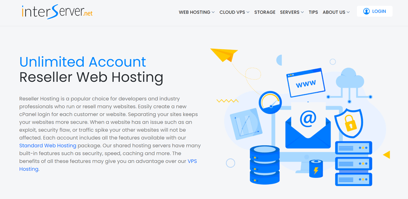408x199 pixels.
Task: Go to the Storage menu item
Action: (264, 12)
